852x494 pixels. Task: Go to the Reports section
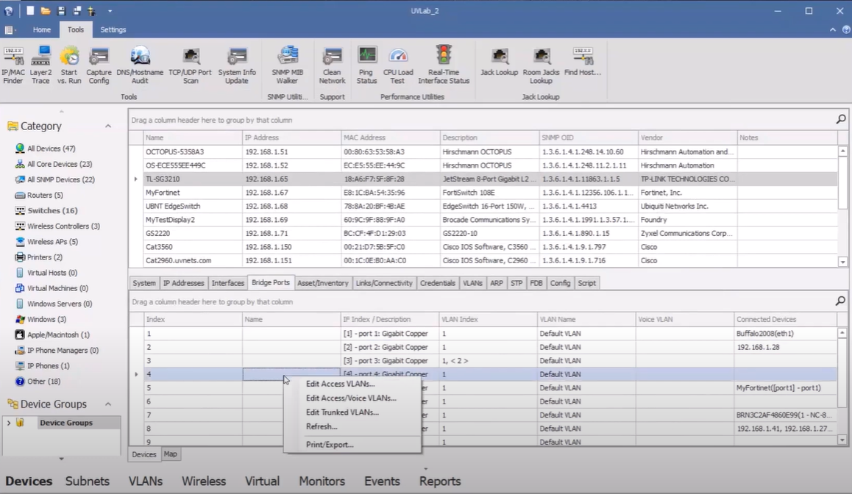tap(439, 481)
